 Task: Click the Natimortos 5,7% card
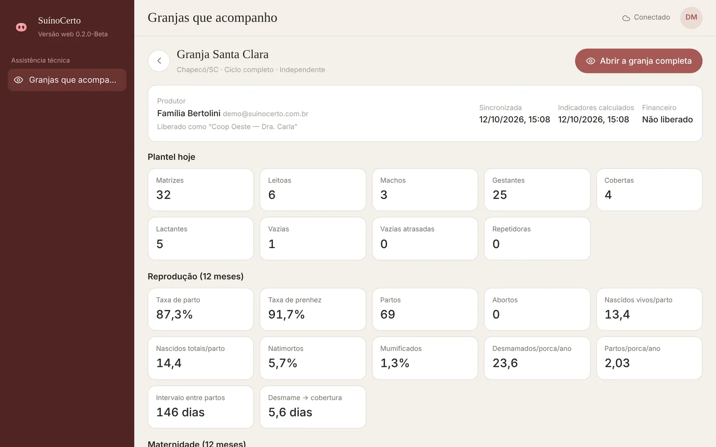pyautogui.click(x=313, y=358)
